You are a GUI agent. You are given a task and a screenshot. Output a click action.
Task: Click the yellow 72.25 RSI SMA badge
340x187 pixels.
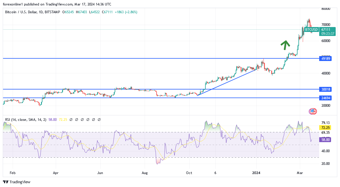click(x=326, y=127)
